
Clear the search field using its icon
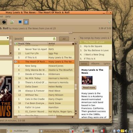click(x=54, y=39)
